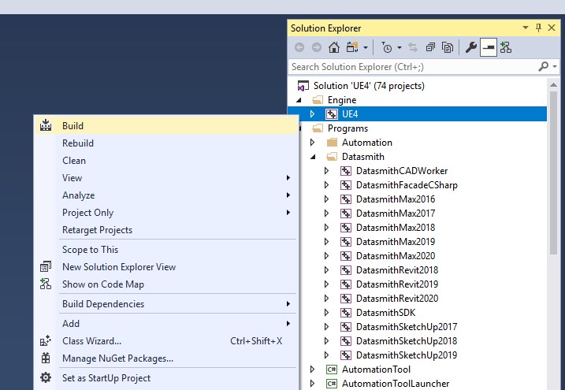
Task: Expand the AutomationTool project
Action: pos(312,370)
